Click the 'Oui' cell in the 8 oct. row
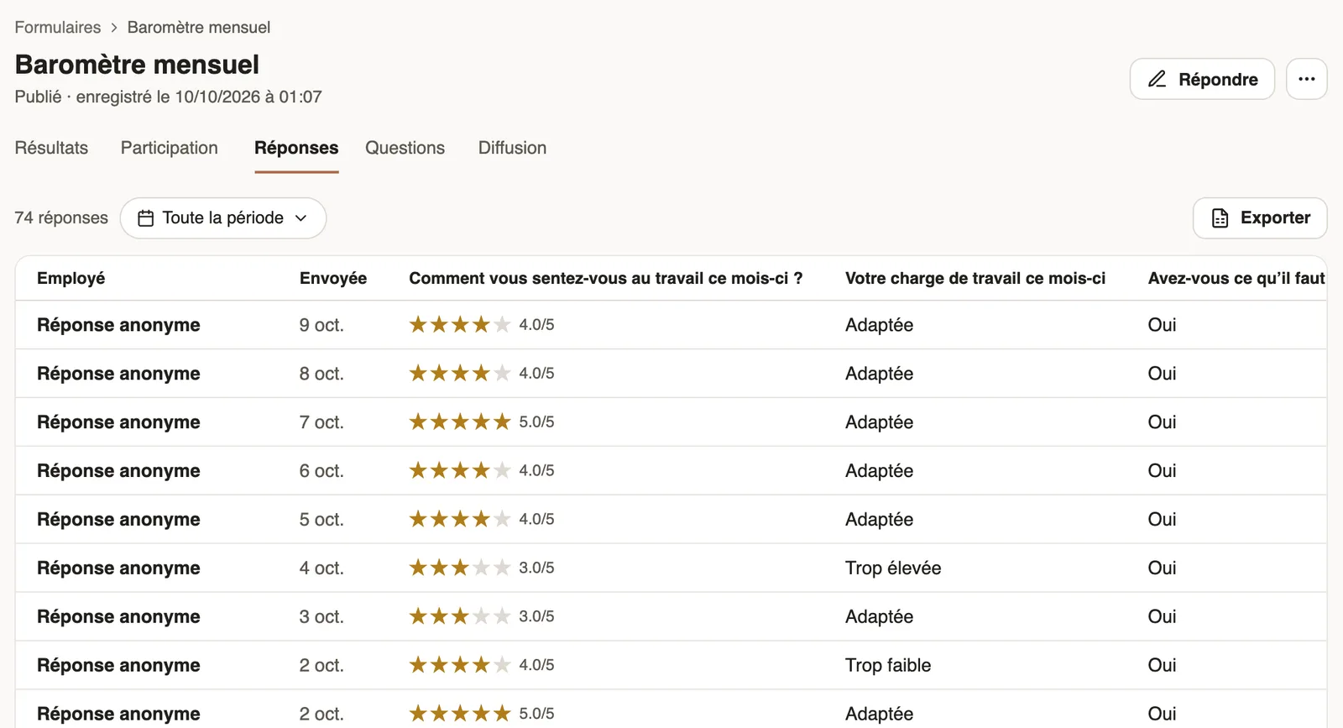Image resolution: width=1343 pixels, height=728 pixels. click(x=1162, y=374)
